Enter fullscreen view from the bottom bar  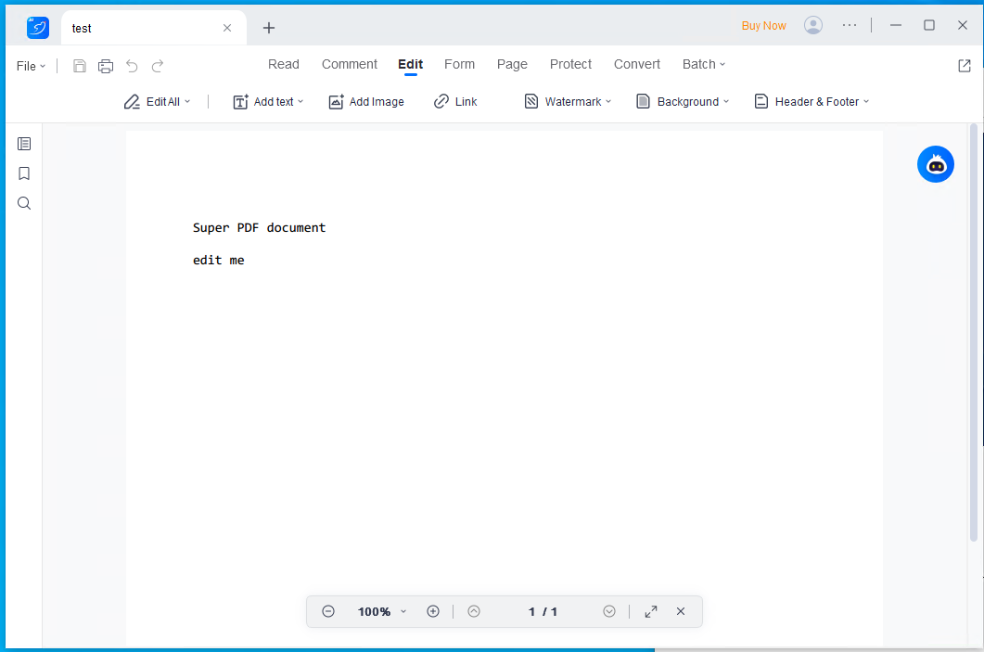click(x=650, y=611)
